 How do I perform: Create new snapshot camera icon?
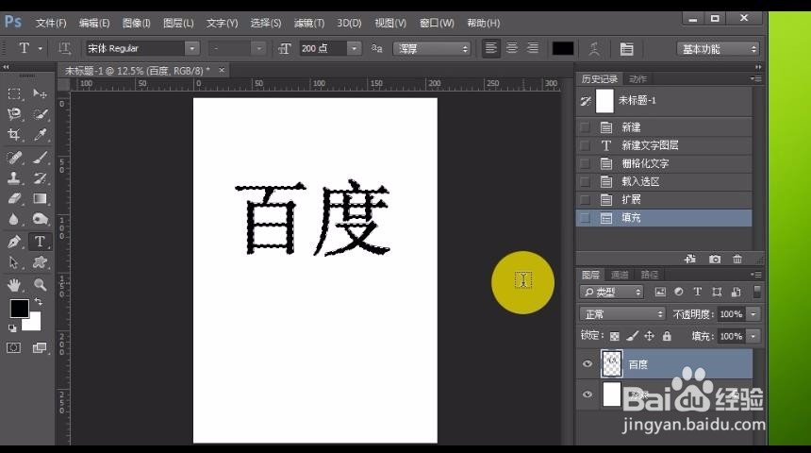(715, 259)
